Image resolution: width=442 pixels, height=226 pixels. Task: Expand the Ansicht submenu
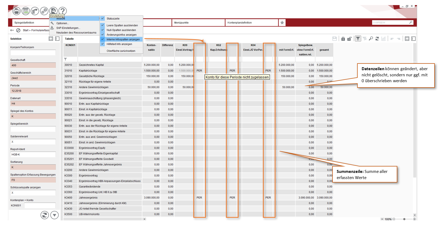[x=75, y=19]
